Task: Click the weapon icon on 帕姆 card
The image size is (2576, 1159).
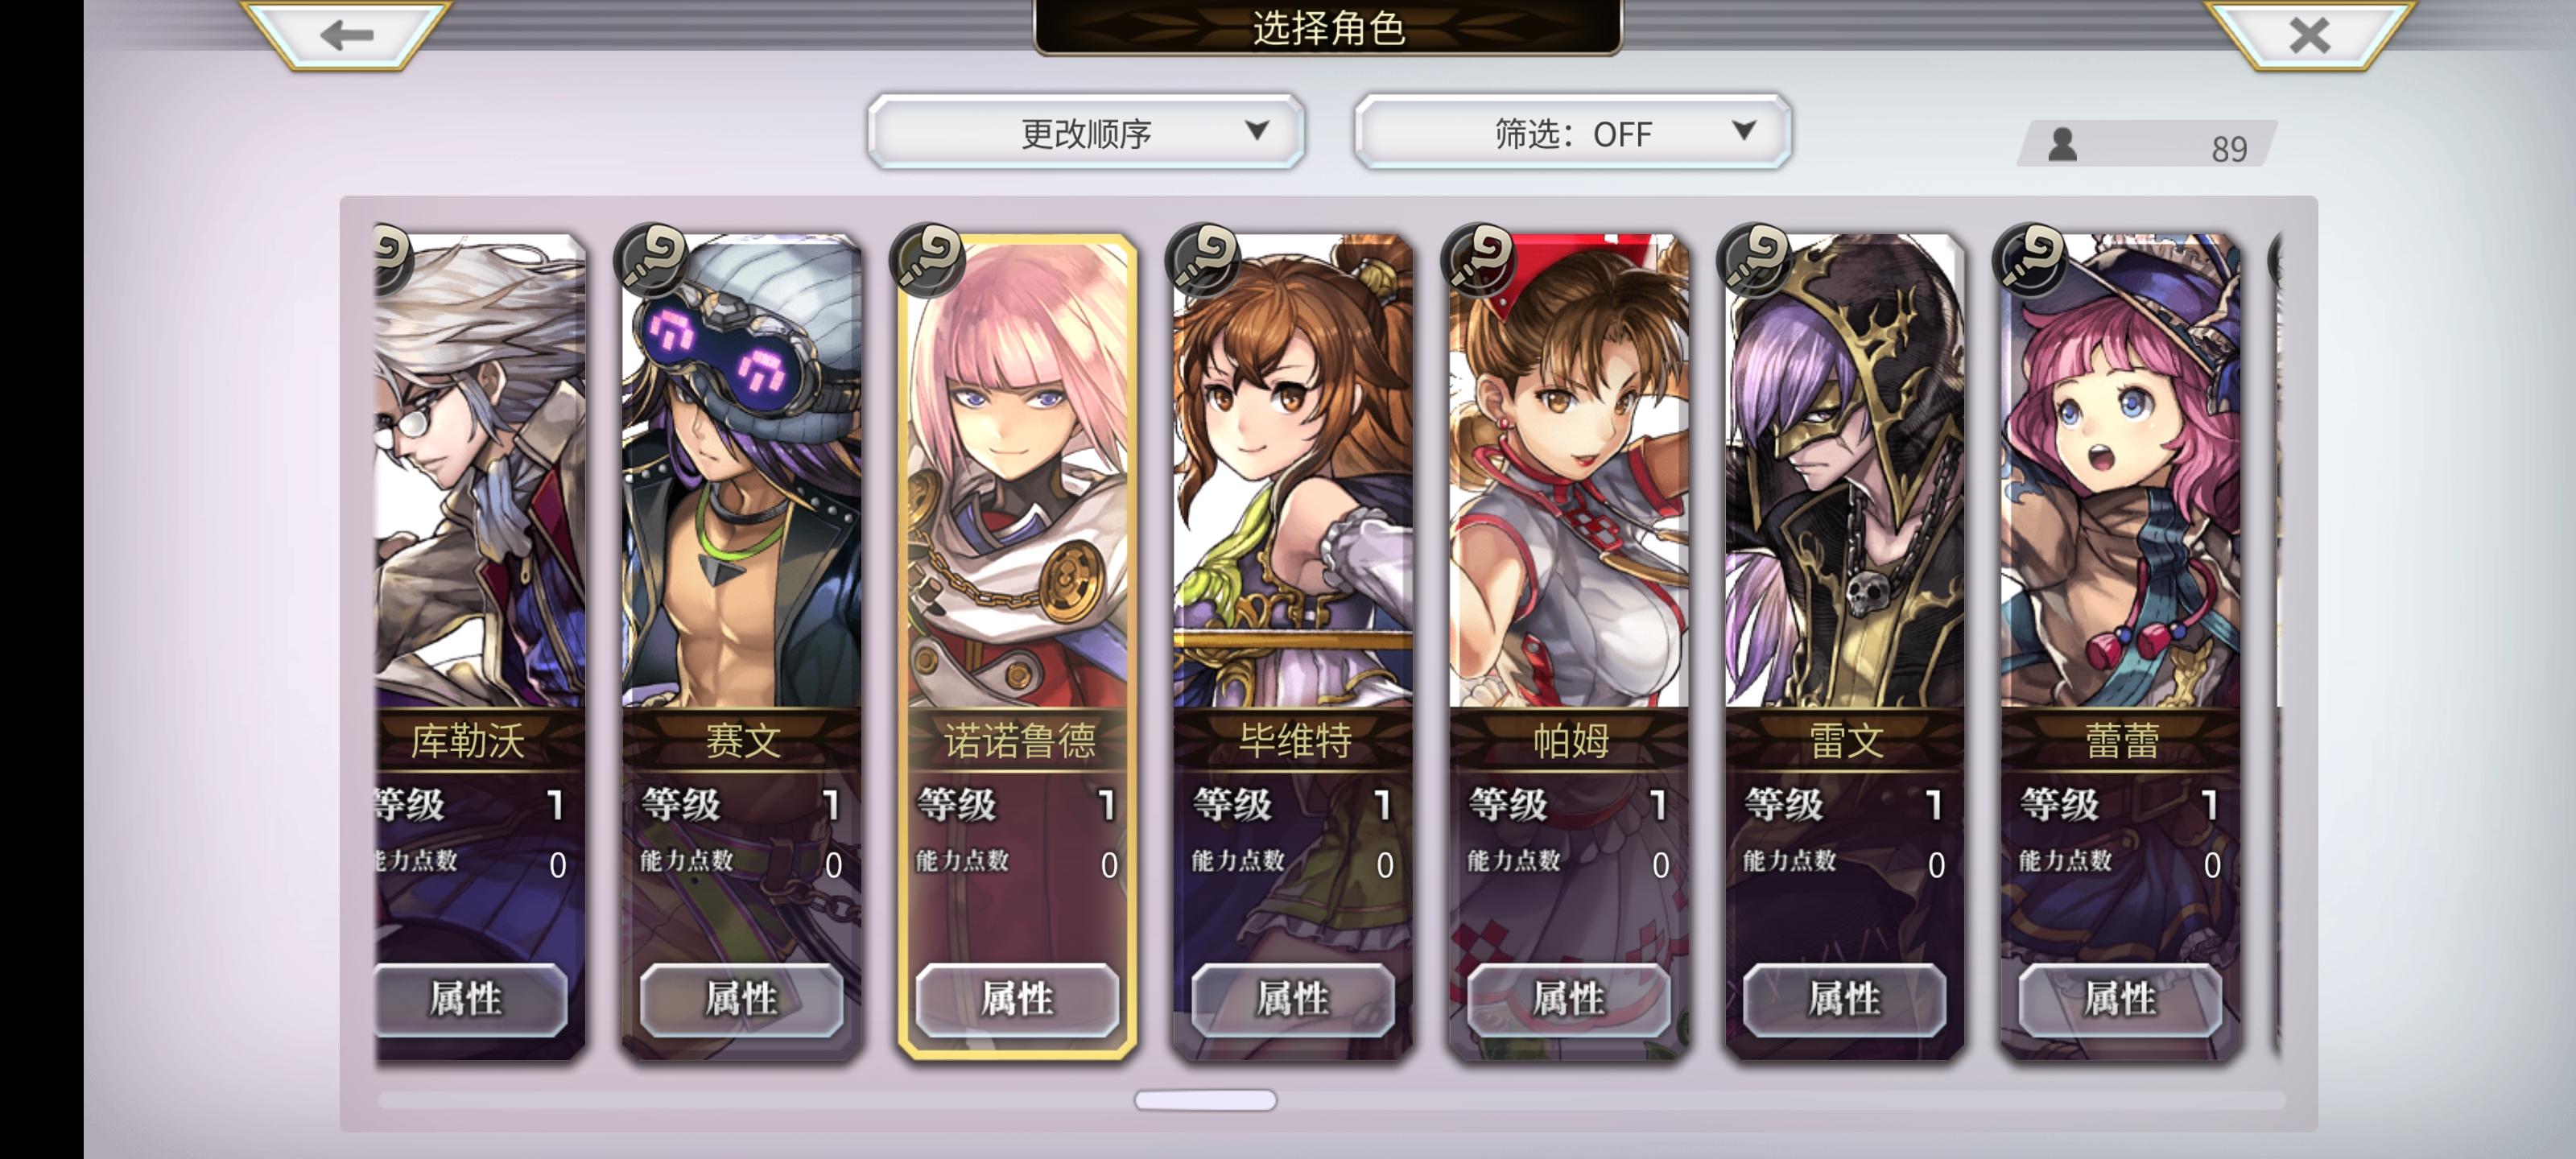Action: click(1479, 258)
